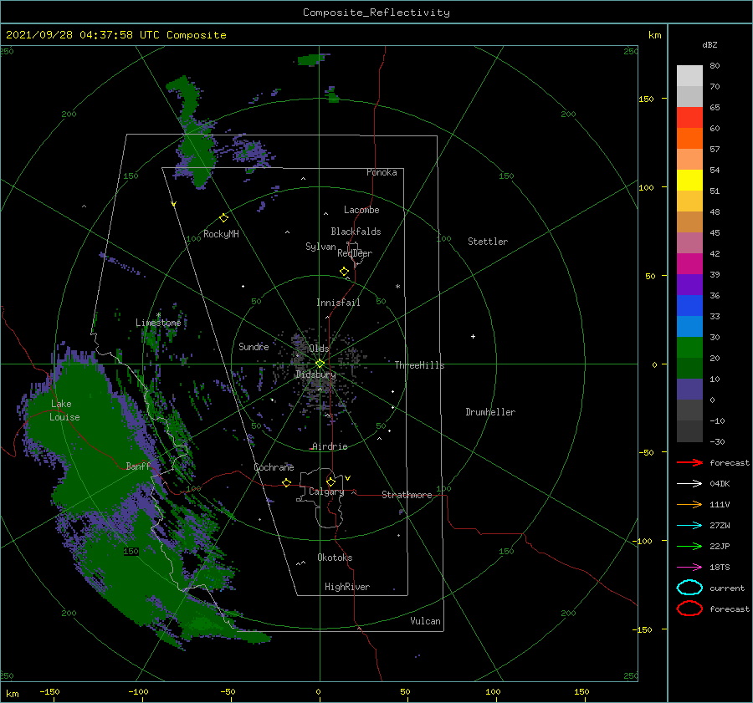Click the Ponoka label
This screenshot has width=753, height=703.
(382, 172)
